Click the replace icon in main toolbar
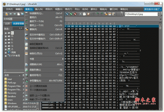The height and width of the screenshot is (112, 164). (106, 14)
